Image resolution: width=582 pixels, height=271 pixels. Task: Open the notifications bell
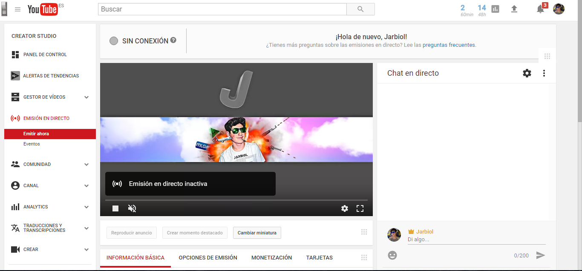click(x=540, y=9)
